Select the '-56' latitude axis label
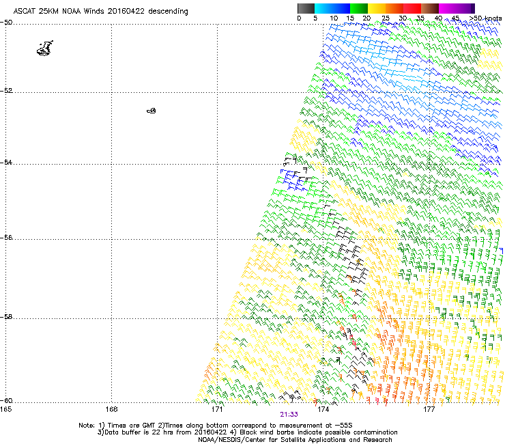 (x=6, y=237)
